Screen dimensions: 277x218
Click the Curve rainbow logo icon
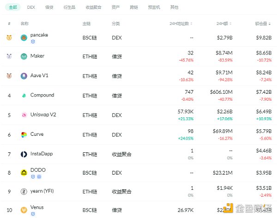24,134
